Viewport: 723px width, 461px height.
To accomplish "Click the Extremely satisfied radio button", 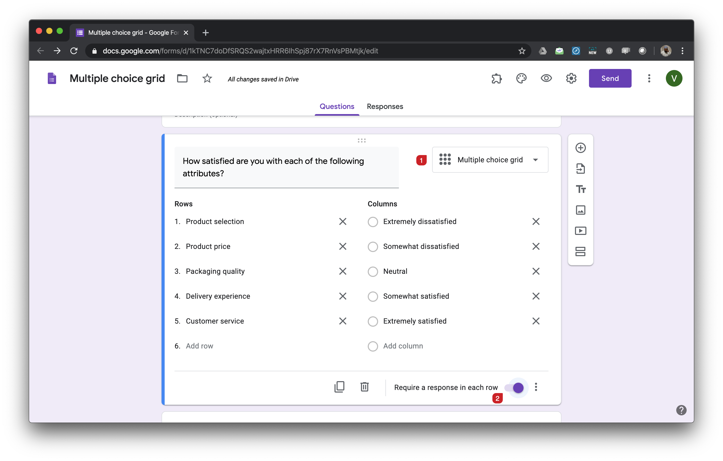I will pyautogui.click(x=373, y=321).
